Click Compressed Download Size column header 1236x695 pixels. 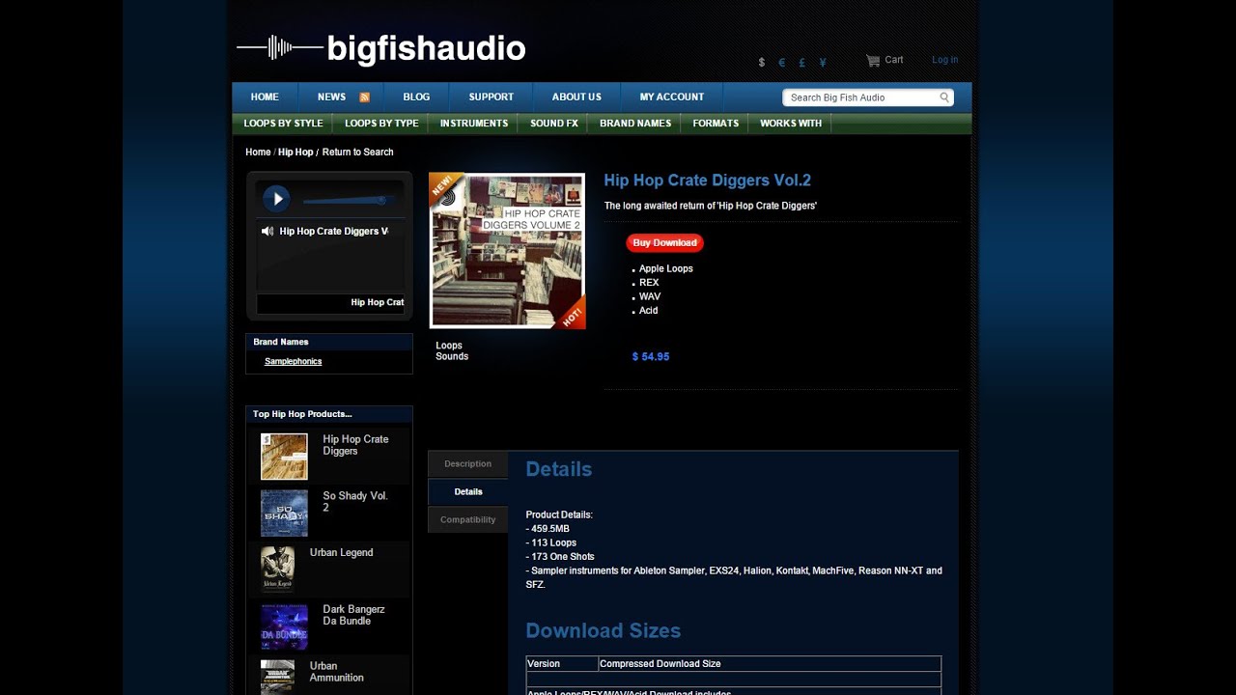pyautogui.click(x=660, y=664)
